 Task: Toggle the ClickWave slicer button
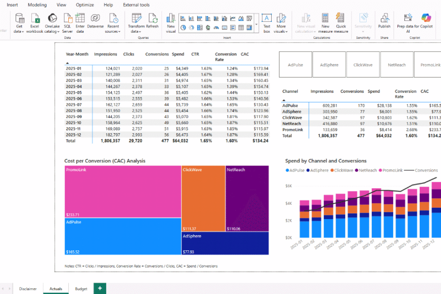[363, 64]
